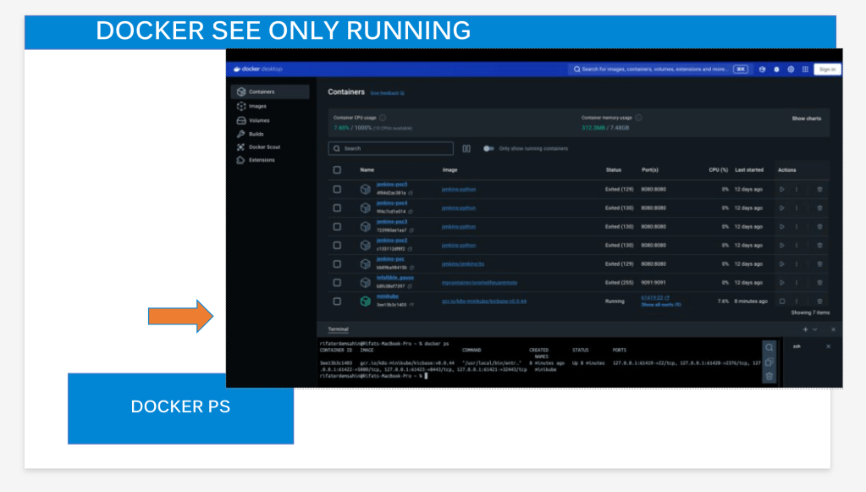Open the Images sidebar section
866x492 pixels.
(x=252, y=106)
